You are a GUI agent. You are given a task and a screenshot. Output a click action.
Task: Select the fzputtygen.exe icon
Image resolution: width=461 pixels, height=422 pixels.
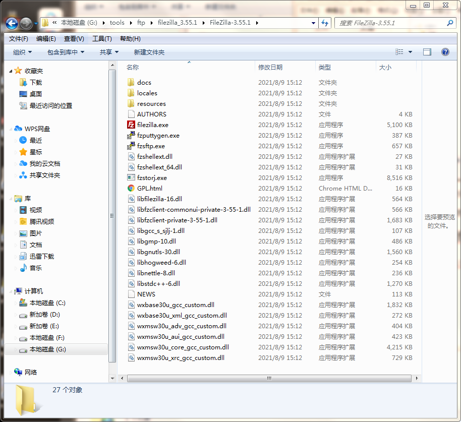pos(131,136)
